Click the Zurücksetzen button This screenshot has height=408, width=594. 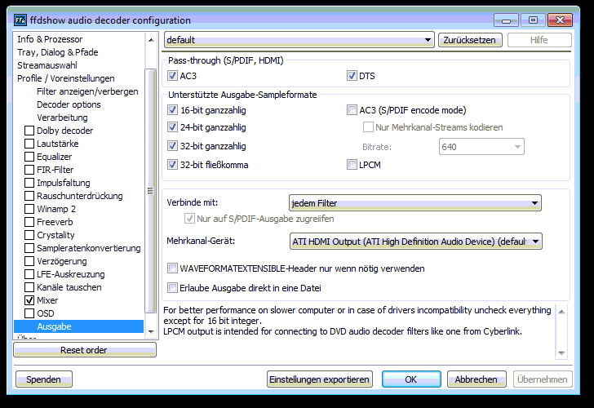point(470,40)
